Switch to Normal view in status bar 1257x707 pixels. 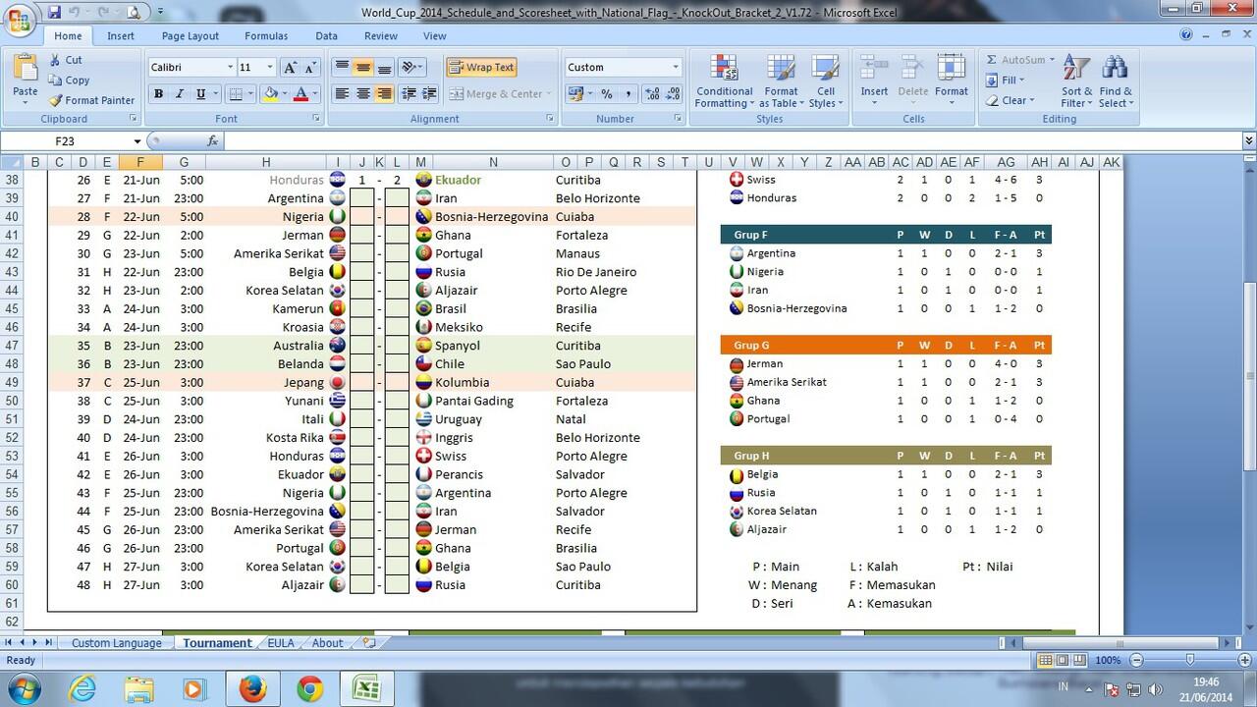pos(1047,661)
